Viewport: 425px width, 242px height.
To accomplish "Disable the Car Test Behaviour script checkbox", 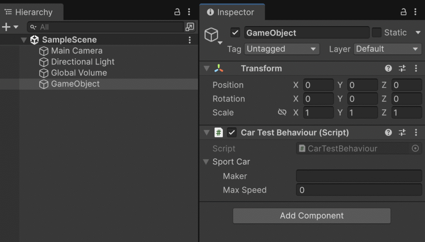I will pos(232,133).
